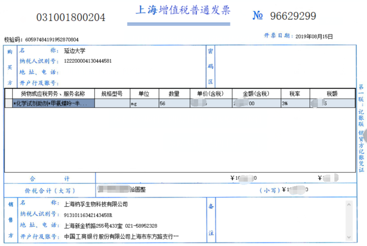Click the 税率 column header
Screen dimensions: 367x246
coord(295,94)
